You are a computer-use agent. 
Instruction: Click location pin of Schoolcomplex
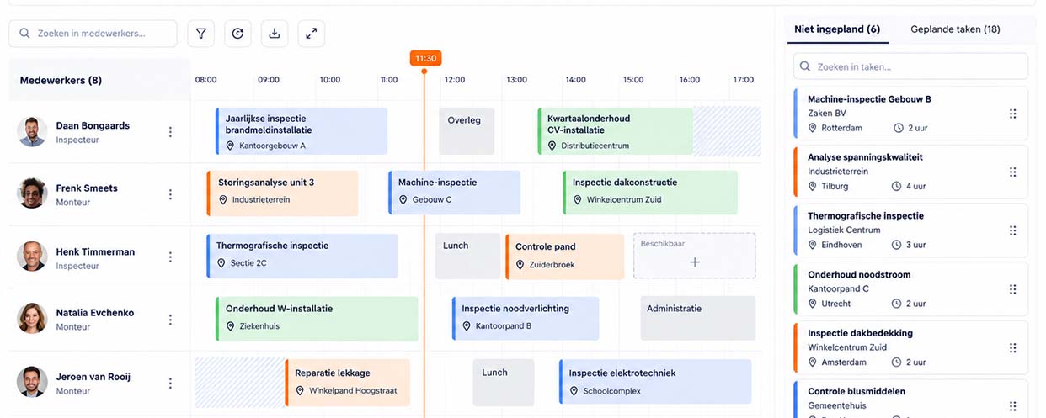(574, 391)
